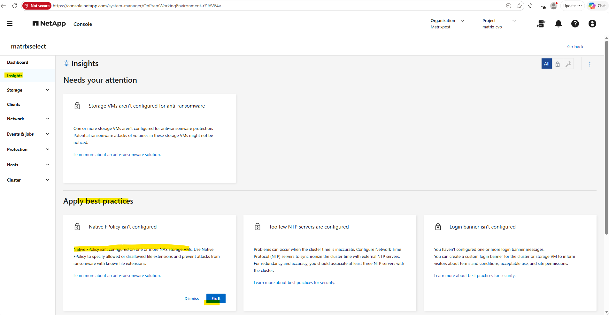Open anti-ransomware link in Storage VMs card

coord(117,154)
